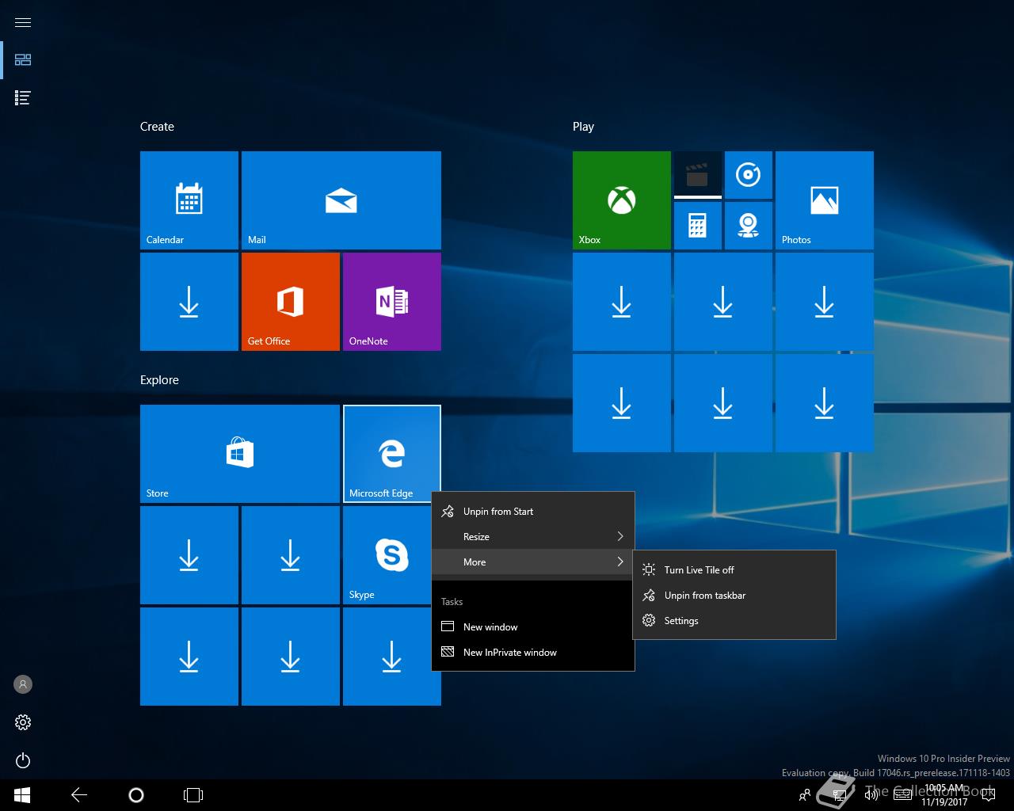The height and width of the screenshot is (811, 1014).
Task: Click the Play group heading
Action: pyautogui.click(x=583, y=127)
